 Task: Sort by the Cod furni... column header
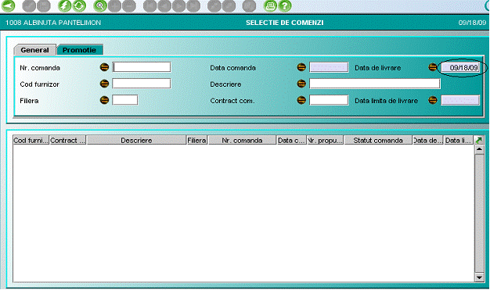pyautogui.click(x=31, y=141)
